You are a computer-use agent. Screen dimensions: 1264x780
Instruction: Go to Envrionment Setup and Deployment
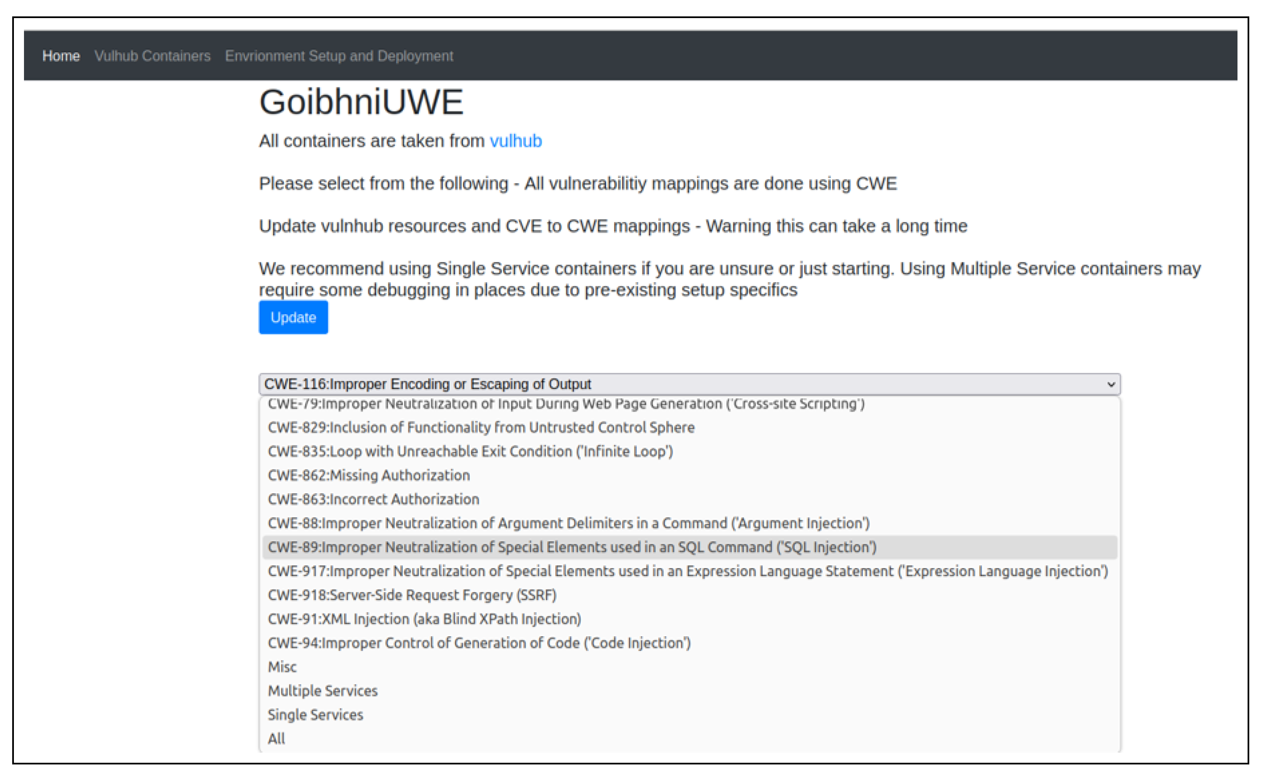(339, 56)
